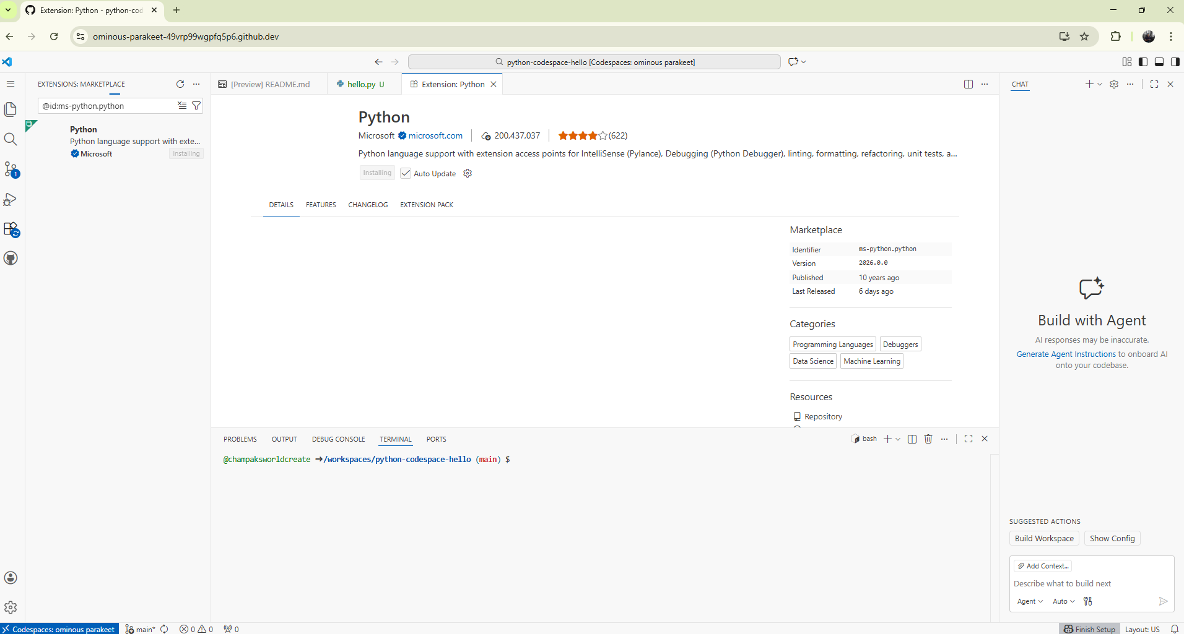Open the Agent mode dropdown
1184x634 pixels.
tap(1030, 601)
